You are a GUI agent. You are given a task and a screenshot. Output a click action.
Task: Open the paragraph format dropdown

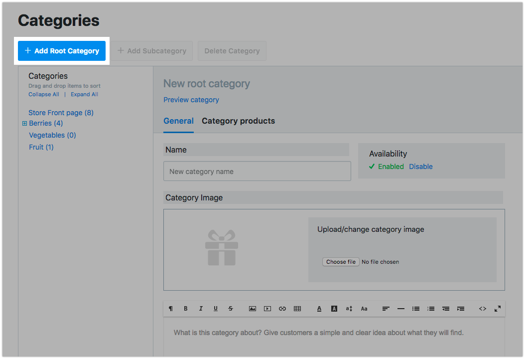coord(171,309)
